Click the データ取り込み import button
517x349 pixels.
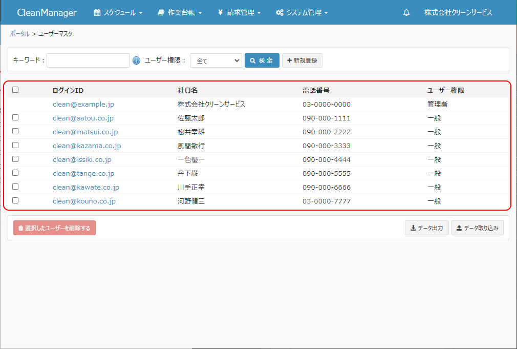coord(477,228)
